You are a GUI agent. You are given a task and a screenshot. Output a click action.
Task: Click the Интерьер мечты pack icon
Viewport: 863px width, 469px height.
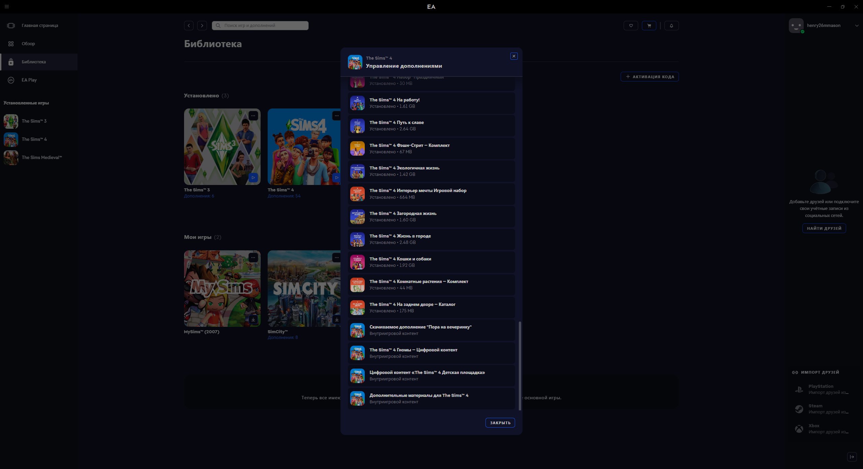coord(357,194)
